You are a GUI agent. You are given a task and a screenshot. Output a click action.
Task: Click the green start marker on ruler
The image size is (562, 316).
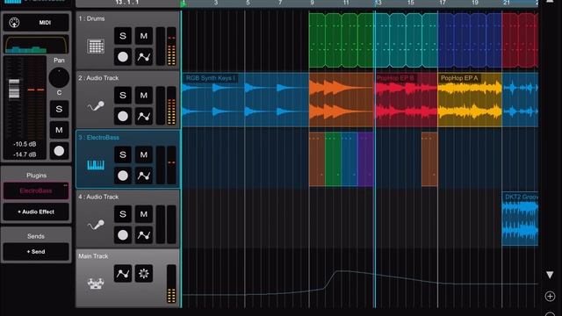184,4
